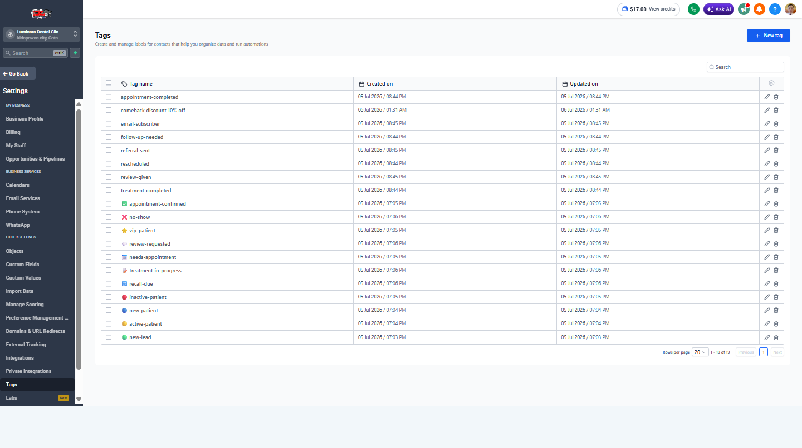Click the tags Search input field
Viewport: 802px width, 448px height.
[745, 67]
